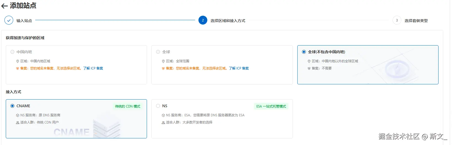
Task: Click the 传统的 CDN 模式 tag
Action: point(127,106)
